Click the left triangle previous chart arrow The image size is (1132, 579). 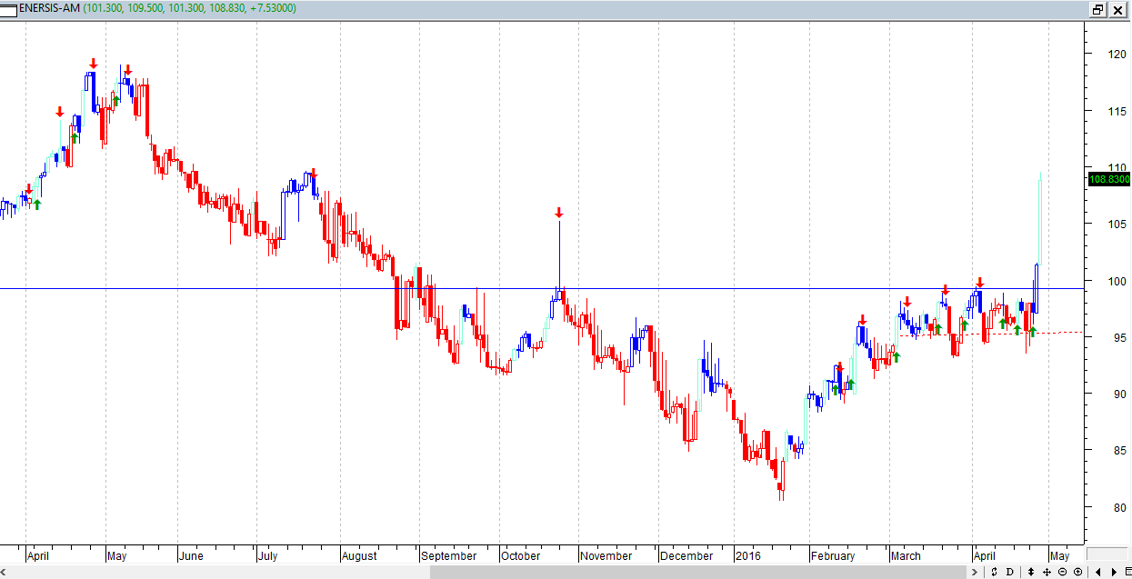1098,572
